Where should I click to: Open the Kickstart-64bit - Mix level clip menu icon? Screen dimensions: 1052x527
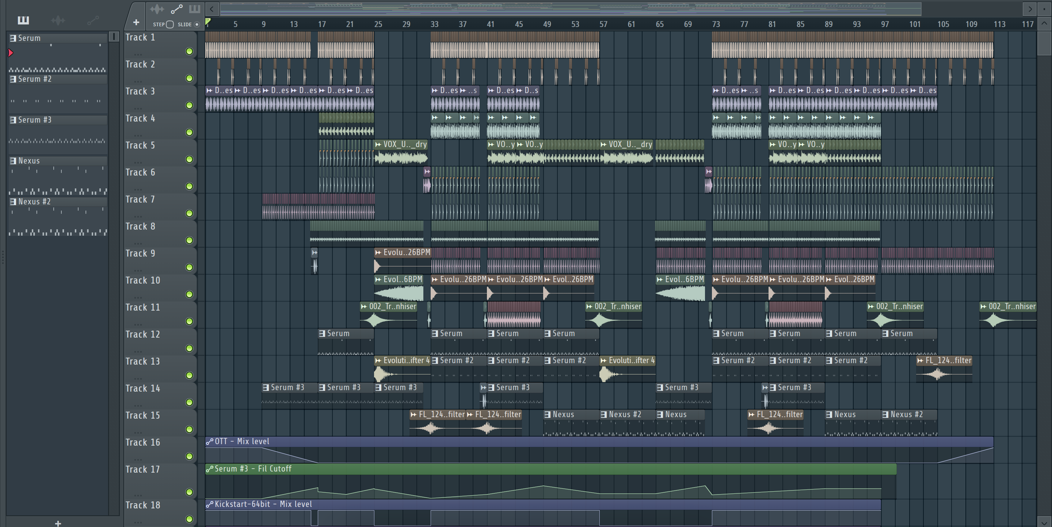click(210, 504)
